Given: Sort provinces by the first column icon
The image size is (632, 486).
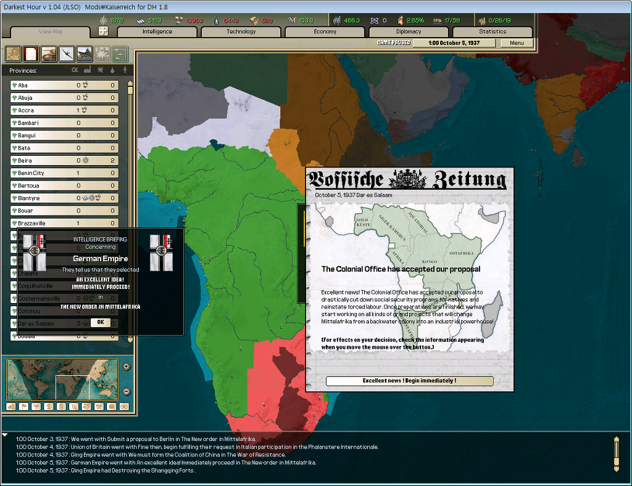Looking at the screenshot, I should pyautogui.click(x=75, y=70).
